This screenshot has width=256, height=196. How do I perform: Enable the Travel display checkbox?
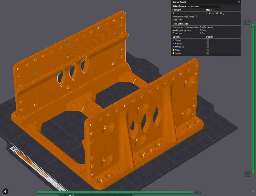click(x=208, y=40)
